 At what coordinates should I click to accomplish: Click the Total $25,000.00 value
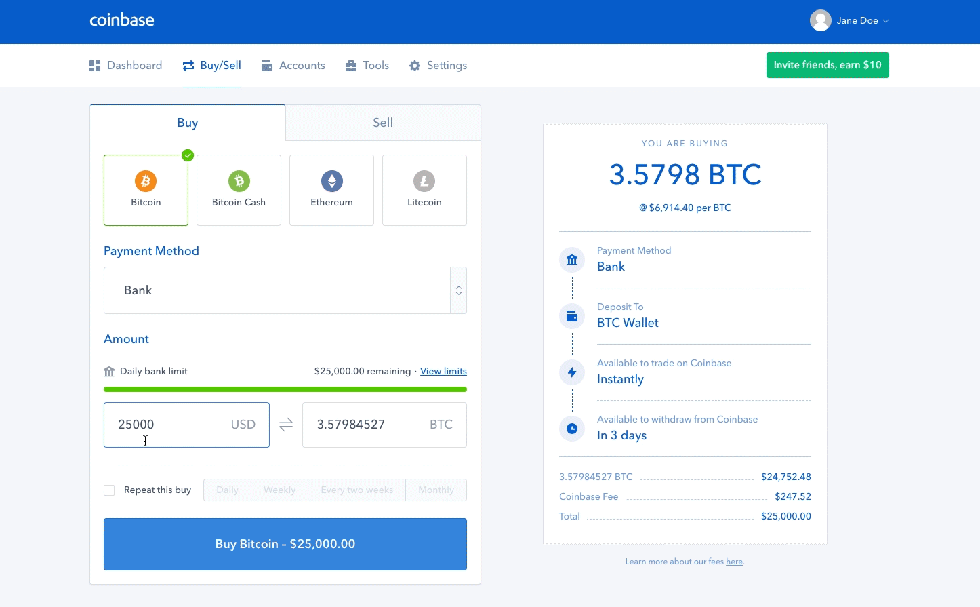(786, 516)
